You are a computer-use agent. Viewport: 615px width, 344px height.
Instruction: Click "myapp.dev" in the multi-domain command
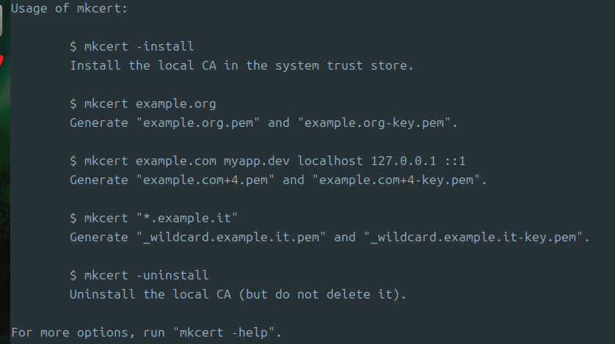257,161
